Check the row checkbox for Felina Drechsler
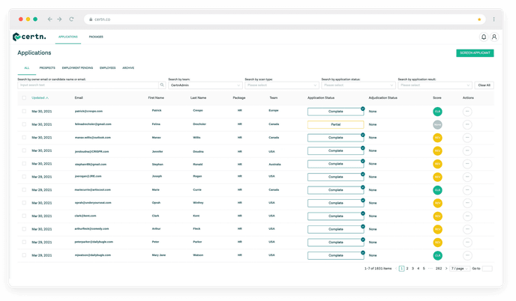The height and width of the screenshot is (301, 516). click(x=24, y=124)
